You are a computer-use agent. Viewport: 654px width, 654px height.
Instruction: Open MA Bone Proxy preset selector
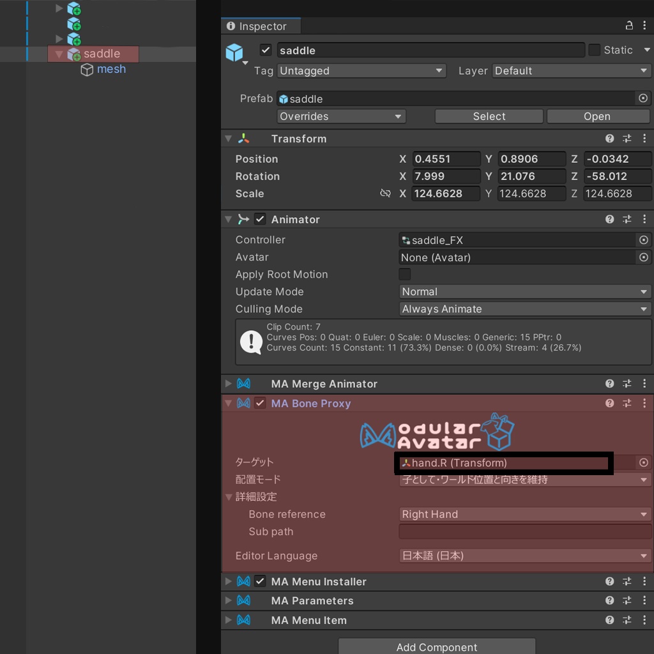(x=627, y=403)
